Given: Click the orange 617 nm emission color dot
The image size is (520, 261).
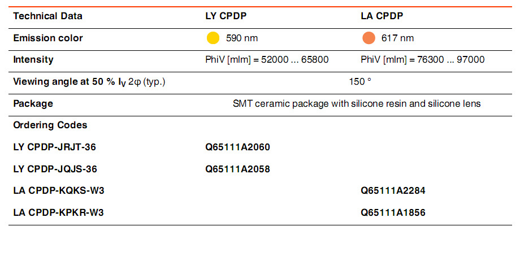Looking at the screenshot, I should pyautogui.click(x=369, y=38).
